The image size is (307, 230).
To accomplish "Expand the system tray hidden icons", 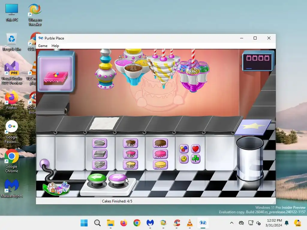I will click(x=232, y=223).
